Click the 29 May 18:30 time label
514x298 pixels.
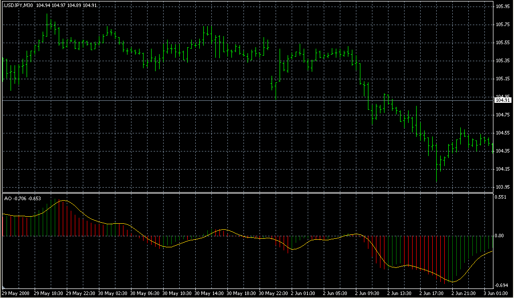49,293
